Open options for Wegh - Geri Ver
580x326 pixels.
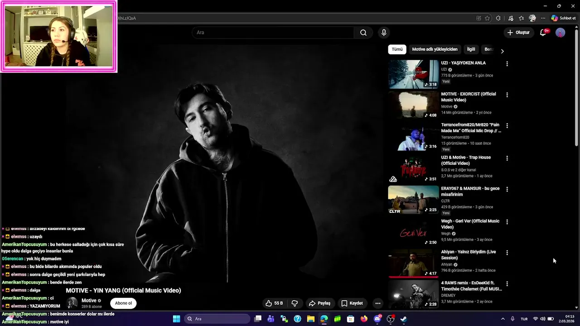click(507, 222)
